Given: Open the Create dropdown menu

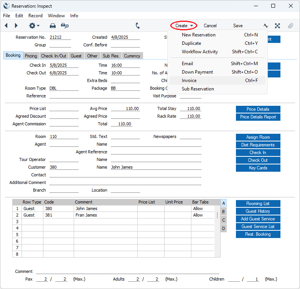Looking at the screenshot, I should pos(184,26).
